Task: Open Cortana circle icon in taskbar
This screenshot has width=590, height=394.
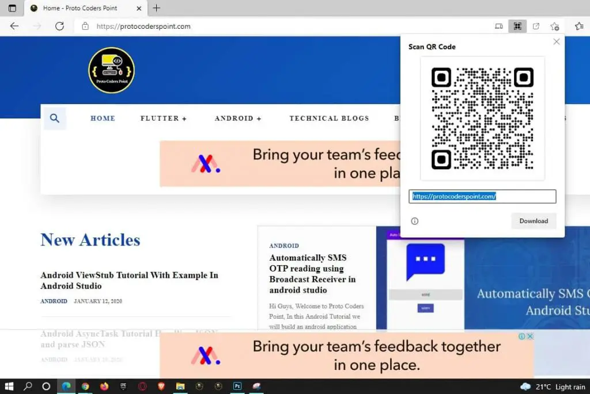Action: 46,386
